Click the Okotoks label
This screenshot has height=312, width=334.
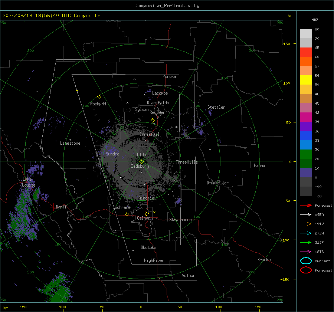[x=148, y=247]
